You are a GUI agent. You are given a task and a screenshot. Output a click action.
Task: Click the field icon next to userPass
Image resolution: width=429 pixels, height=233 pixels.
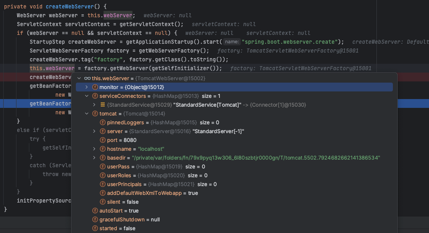click(x=103, y=166)
